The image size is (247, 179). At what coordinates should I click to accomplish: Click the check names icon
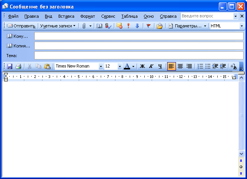pos(108,26)
